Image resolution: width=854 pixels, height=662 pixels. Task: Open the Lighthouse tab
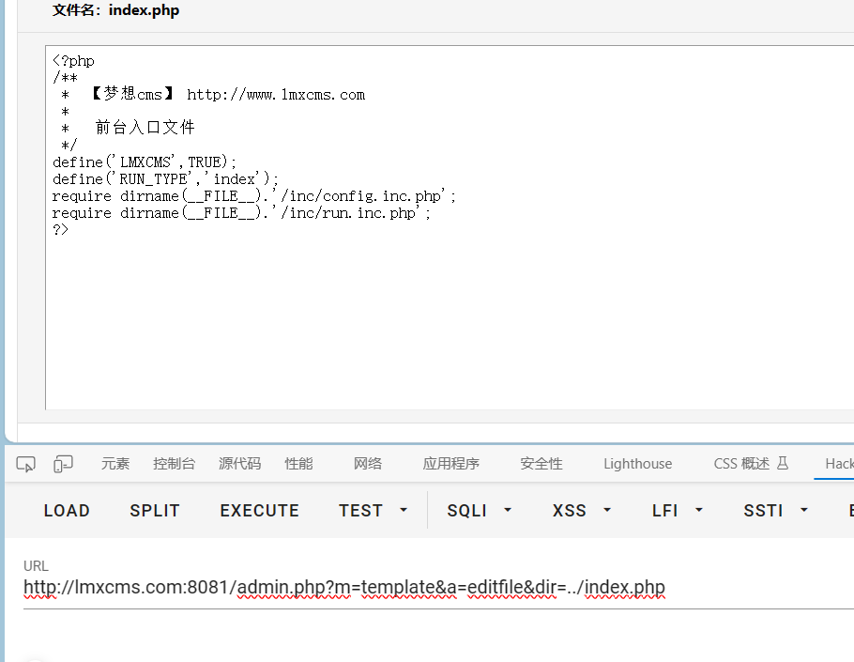click(x=638, y=464)
